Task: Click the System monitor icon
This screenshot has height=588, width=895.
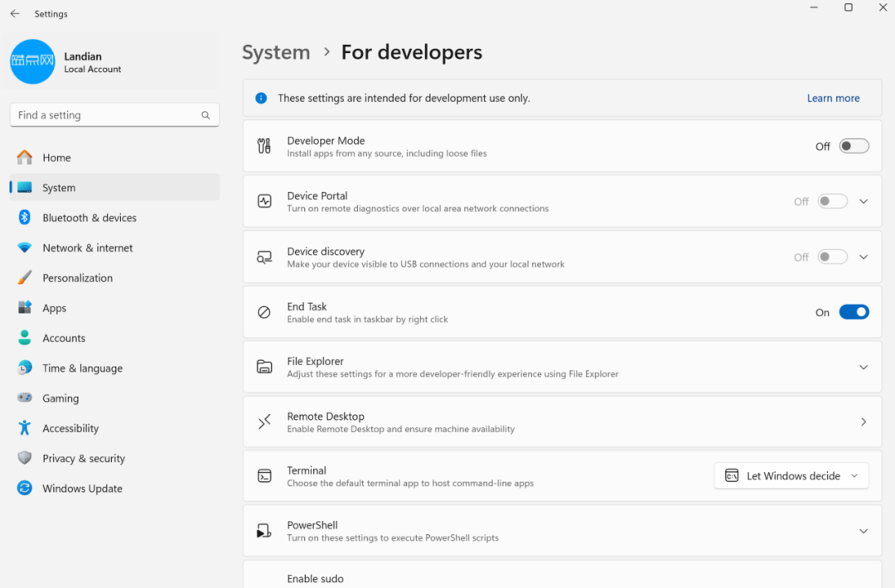Action: (25, 188)
